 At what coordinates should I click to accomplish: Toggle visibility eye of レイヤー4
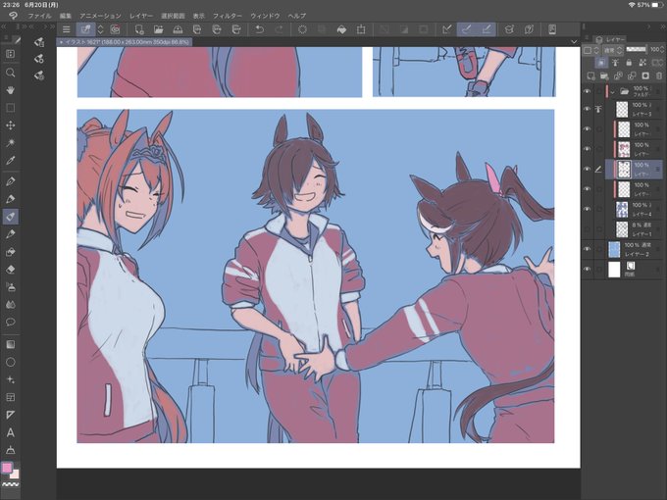pos(588,209)
